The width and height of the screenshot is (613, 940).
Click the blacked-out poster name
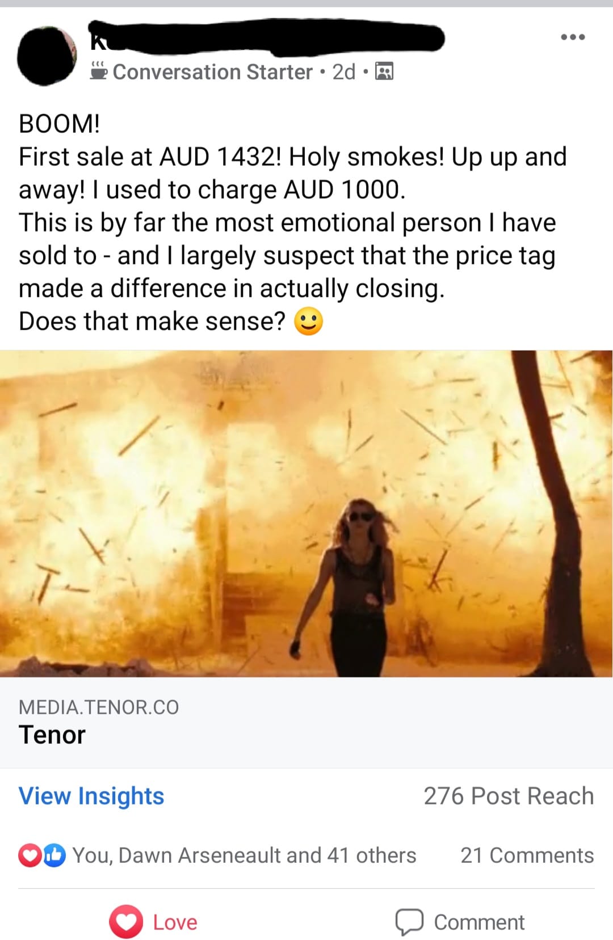267,37
